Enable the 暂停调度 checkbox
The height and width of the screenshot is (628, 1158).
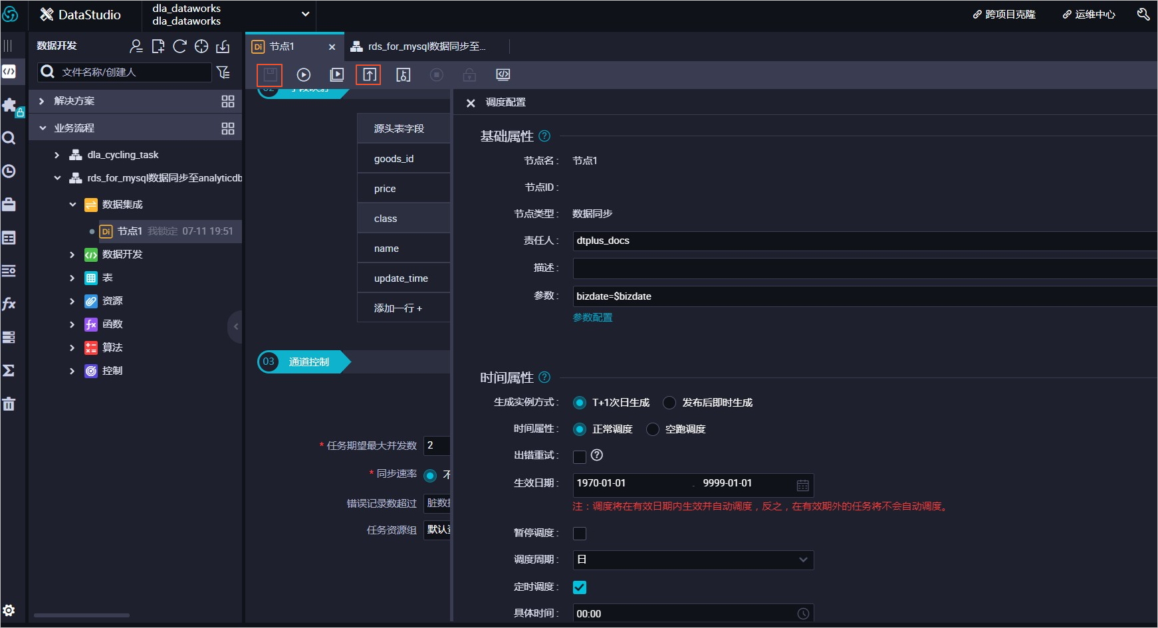580,534
